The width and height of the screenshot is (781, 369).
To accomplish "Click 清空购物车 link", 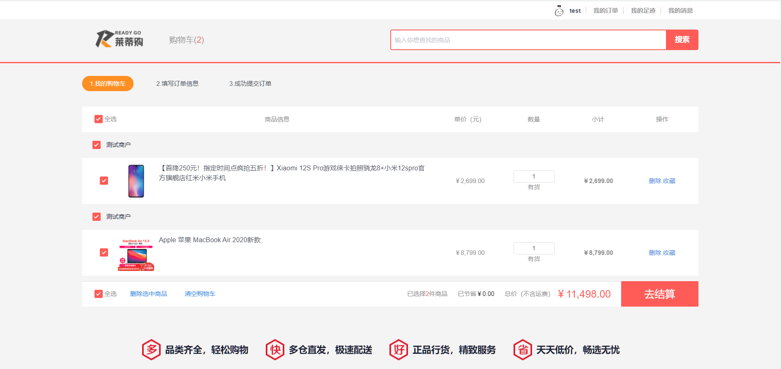I will (200, 294).
